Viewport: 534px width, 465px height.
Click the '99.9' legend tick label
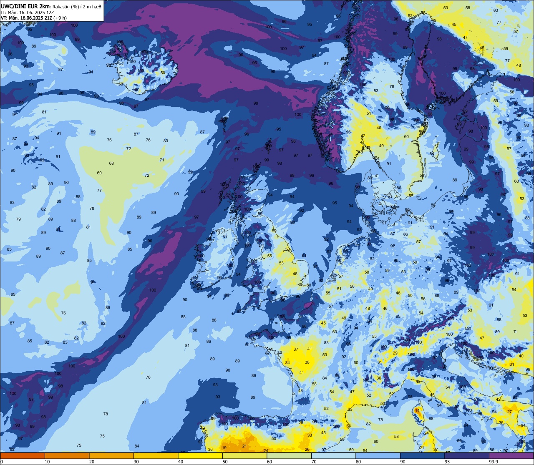[x=494, y=462]
